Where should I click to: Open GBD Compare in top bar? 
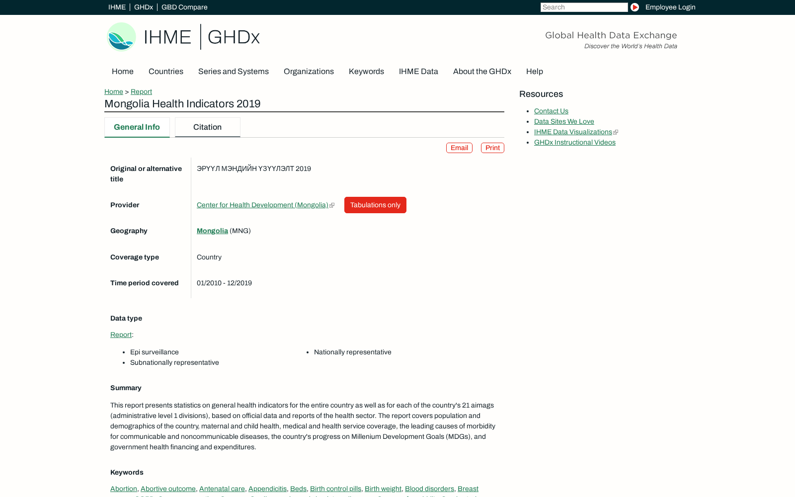tap(184, 7)
